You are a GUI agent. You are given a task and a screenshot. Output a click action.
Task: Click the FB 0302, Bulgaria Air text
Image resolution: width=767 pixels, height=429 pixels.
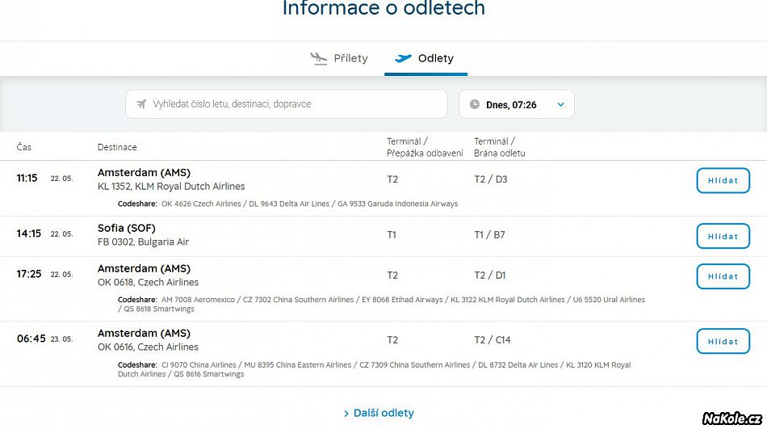(x=143, y=242)
